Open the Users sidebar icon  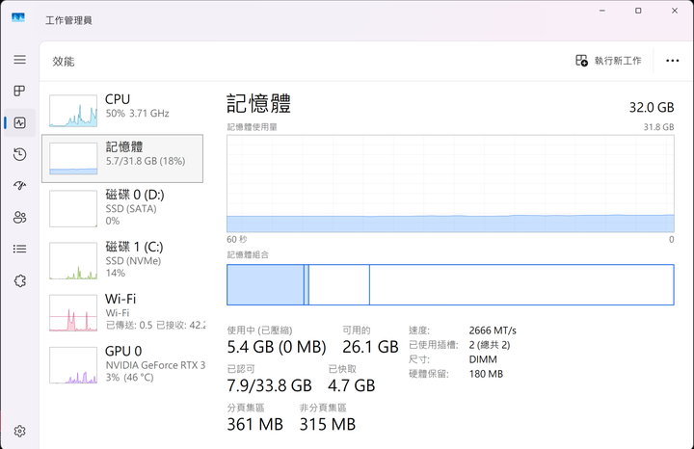point(19,217)
